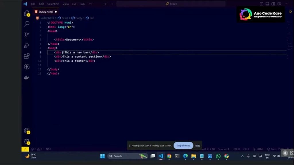This screenshot has width=294, height=165.
Task: Open the Selection menu
Action: click(53, 4)
